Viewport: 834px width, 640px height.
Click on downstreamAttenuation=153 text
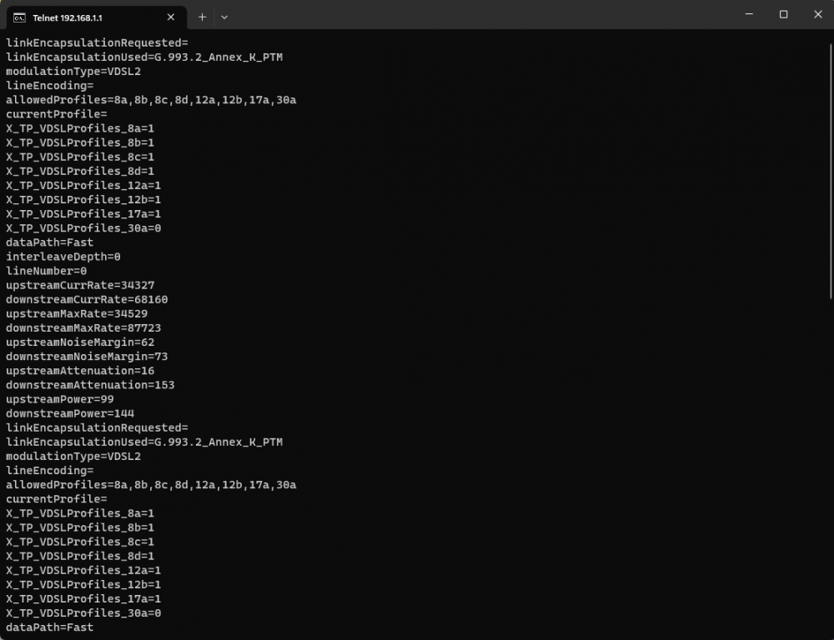tap(90, 385)
